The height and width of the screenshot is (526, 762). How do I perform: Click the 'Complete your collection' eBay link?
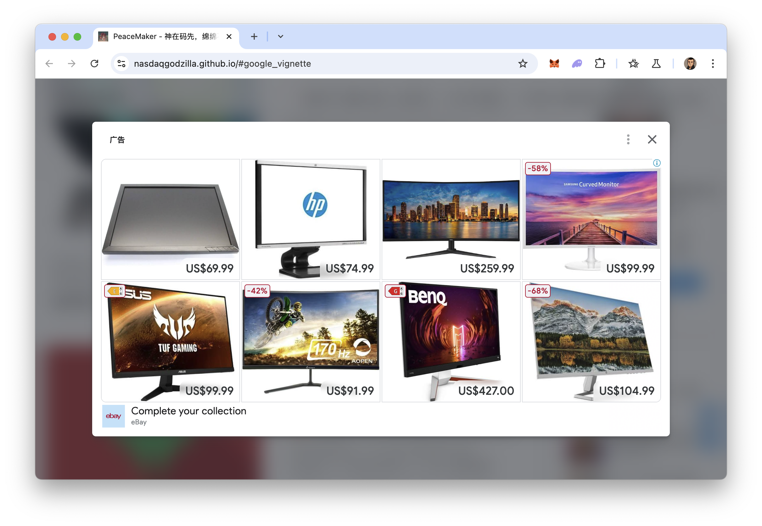[188, 411]
